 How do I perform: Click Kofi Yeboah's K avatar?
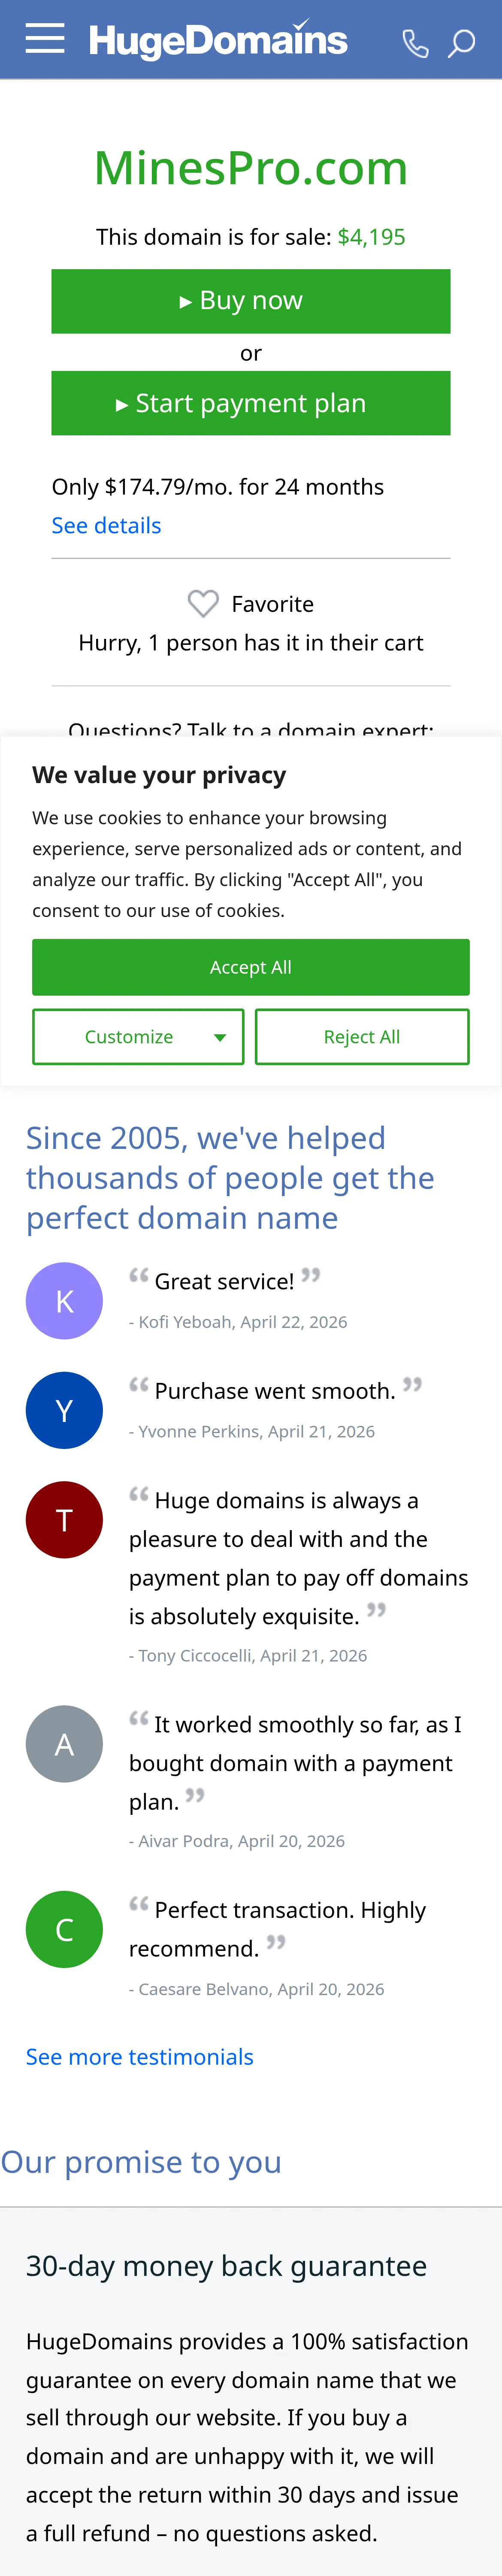[x=64, y=1300]
